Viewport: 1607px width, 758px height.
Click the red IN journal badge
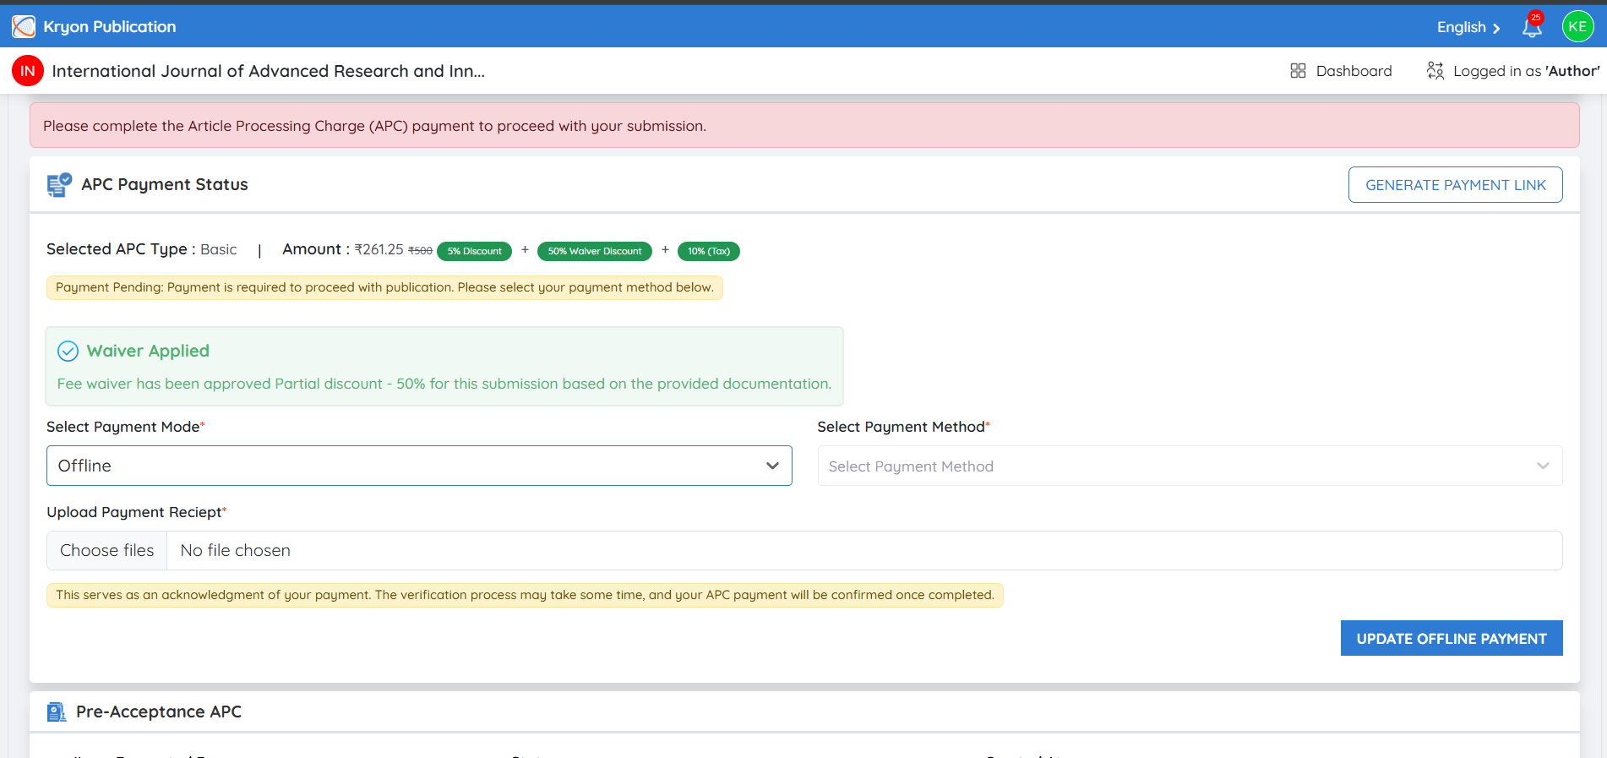click(x=28, y=71)
